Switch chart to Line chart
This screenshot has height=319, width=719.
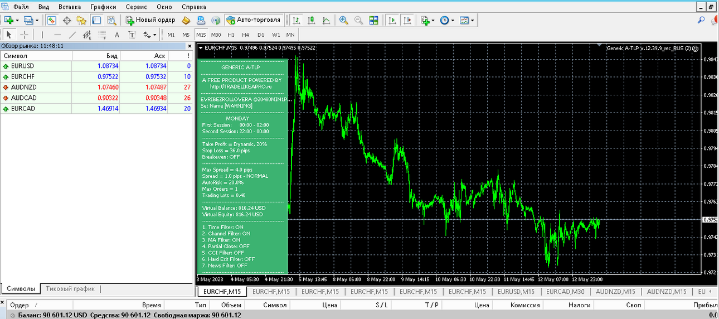point(326,20)
